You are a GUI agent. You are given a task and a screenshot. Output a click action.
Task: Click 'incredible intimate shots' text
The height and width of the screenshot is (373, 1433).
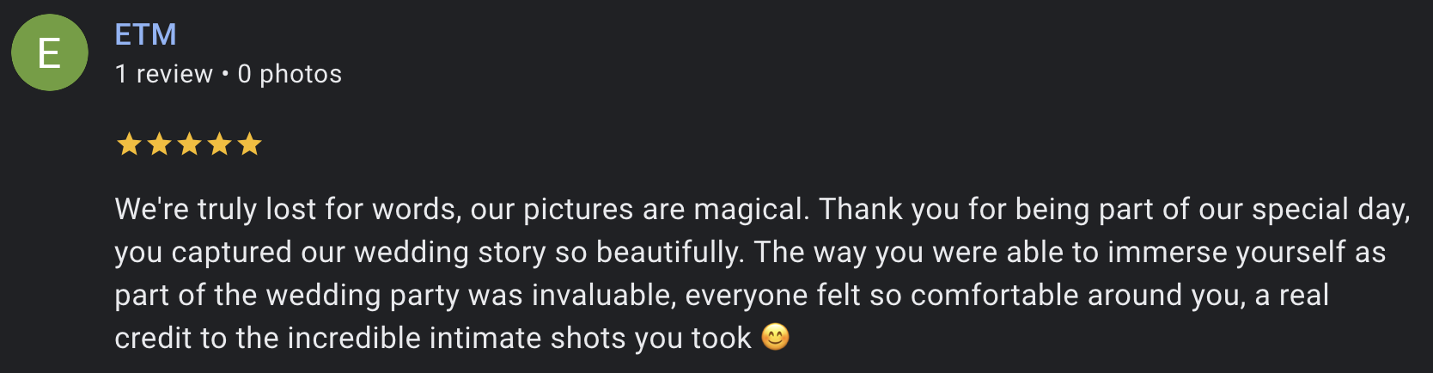(443, 338)
